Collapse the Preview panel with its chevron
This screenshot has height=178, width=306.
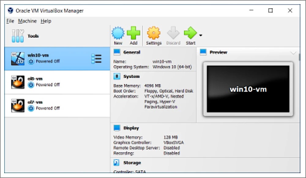pyautogui.click(x=293, y=53)
